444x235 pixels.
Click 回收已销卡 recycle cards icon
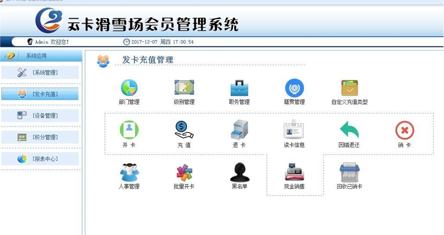click(x=350, y=173)
